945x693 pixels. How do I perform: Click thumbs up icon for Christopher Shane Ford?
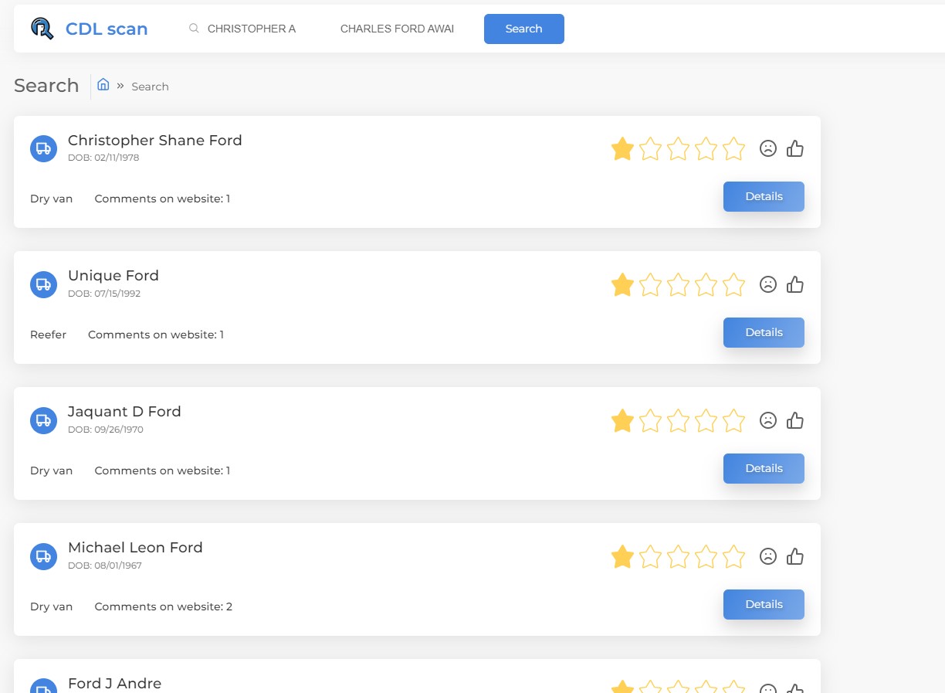(795, 148)
